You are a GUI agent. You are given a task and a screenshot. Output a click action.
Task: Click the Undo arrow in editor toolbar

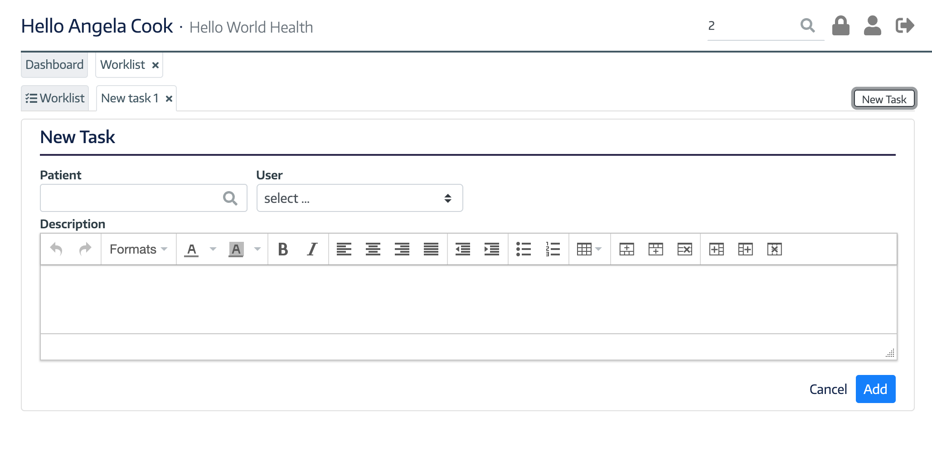click(56, 249)
